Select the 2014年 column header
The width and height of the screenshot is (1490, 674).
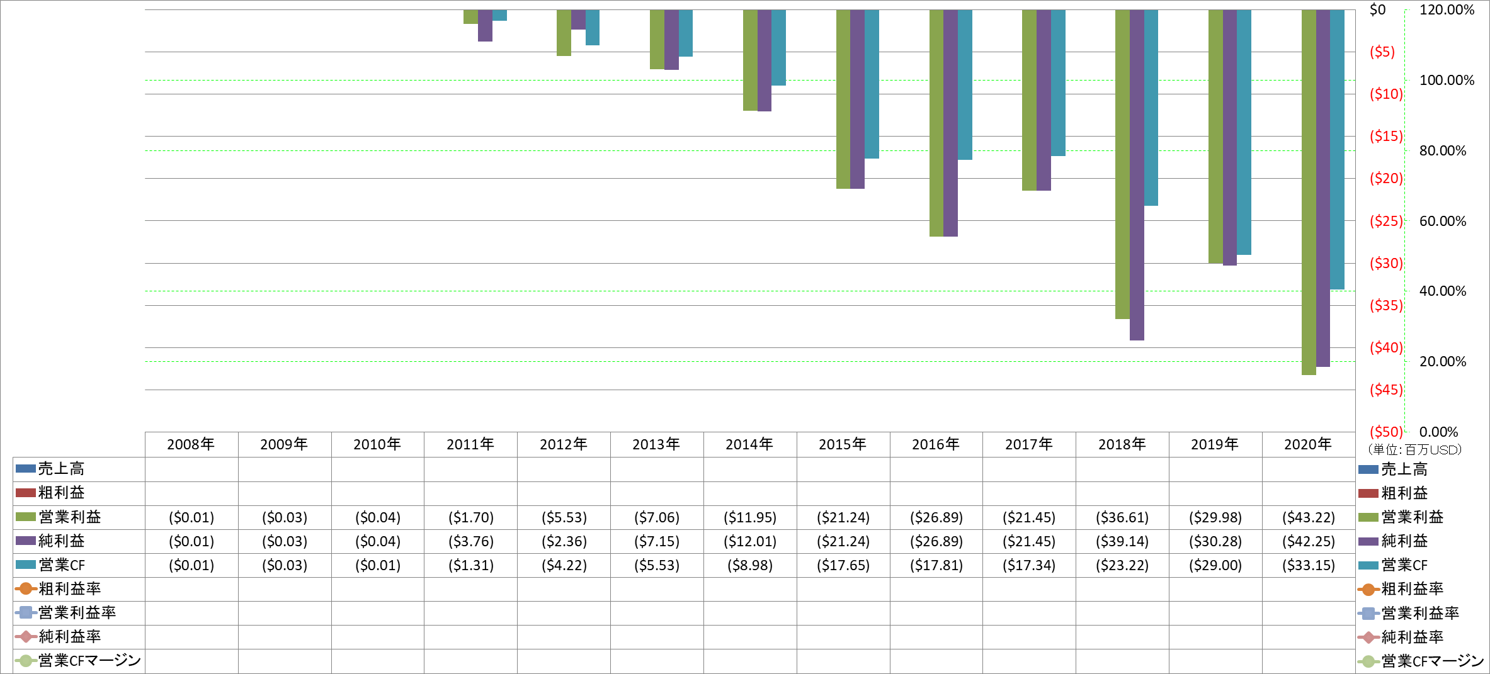click(x=749, y=444)
